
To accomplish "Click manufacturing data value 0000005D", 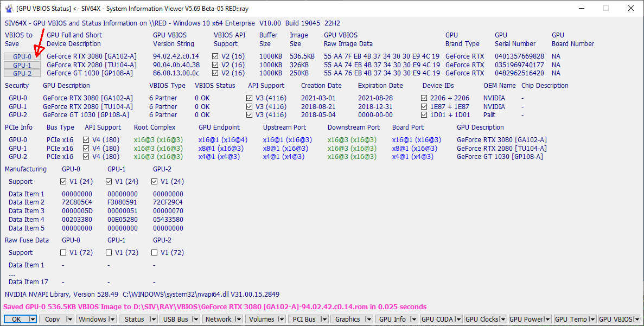I will [77, 210].
